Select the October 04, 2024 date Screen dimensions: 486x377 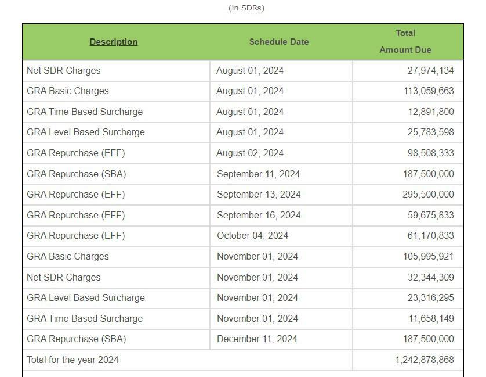(252, 235)
